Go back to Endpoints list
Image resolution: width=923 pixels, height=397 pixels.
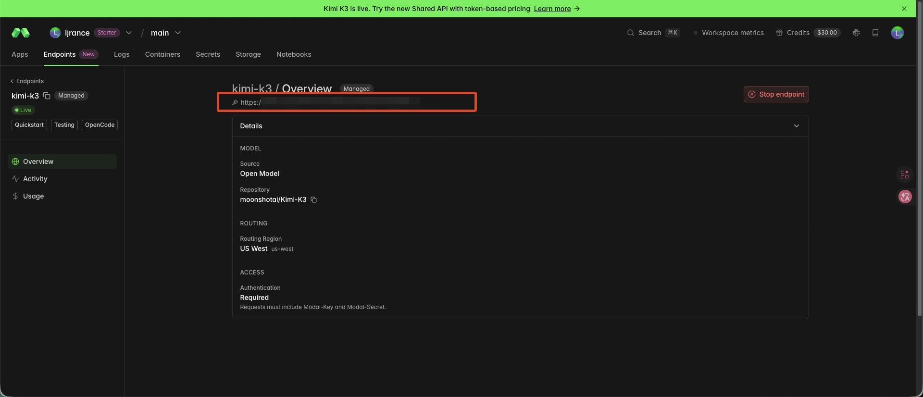tap(27, 81)
